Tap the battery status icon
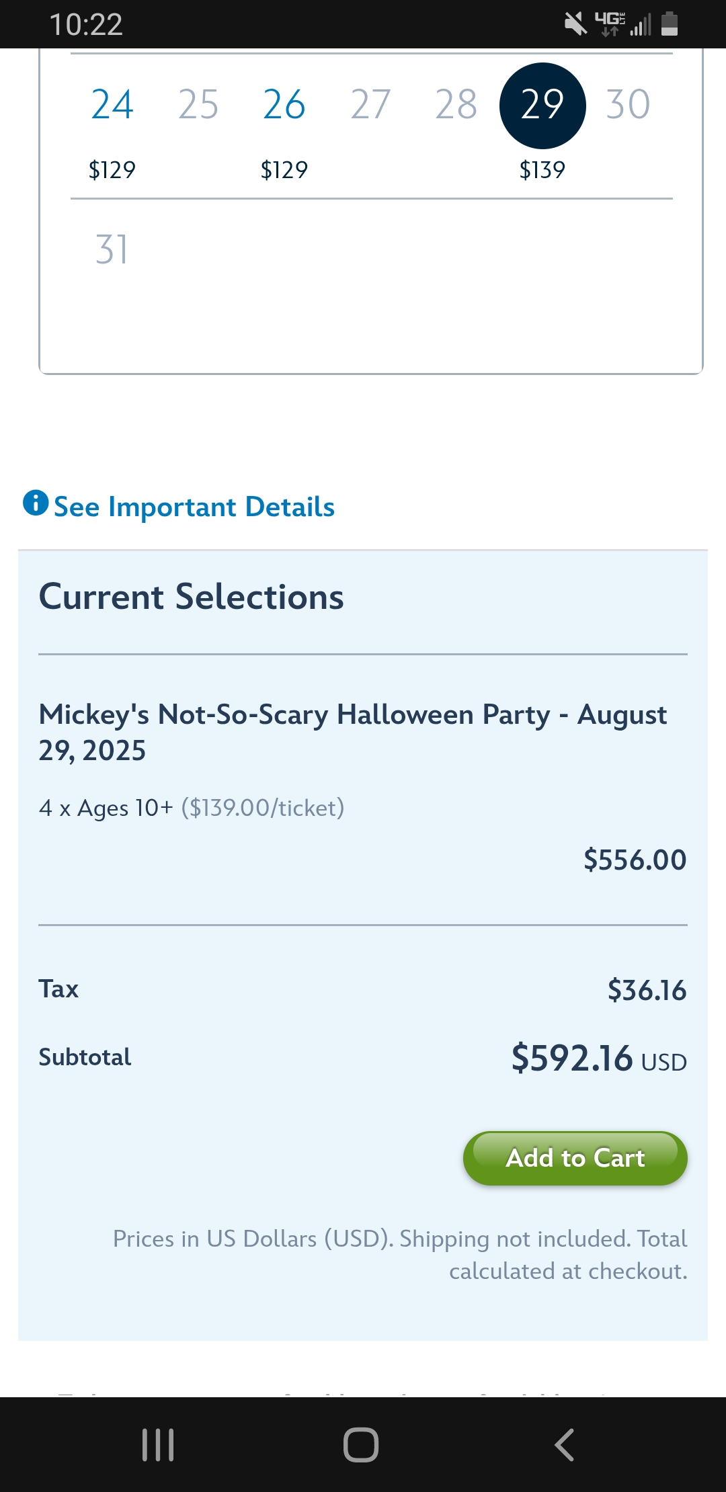 670,24
